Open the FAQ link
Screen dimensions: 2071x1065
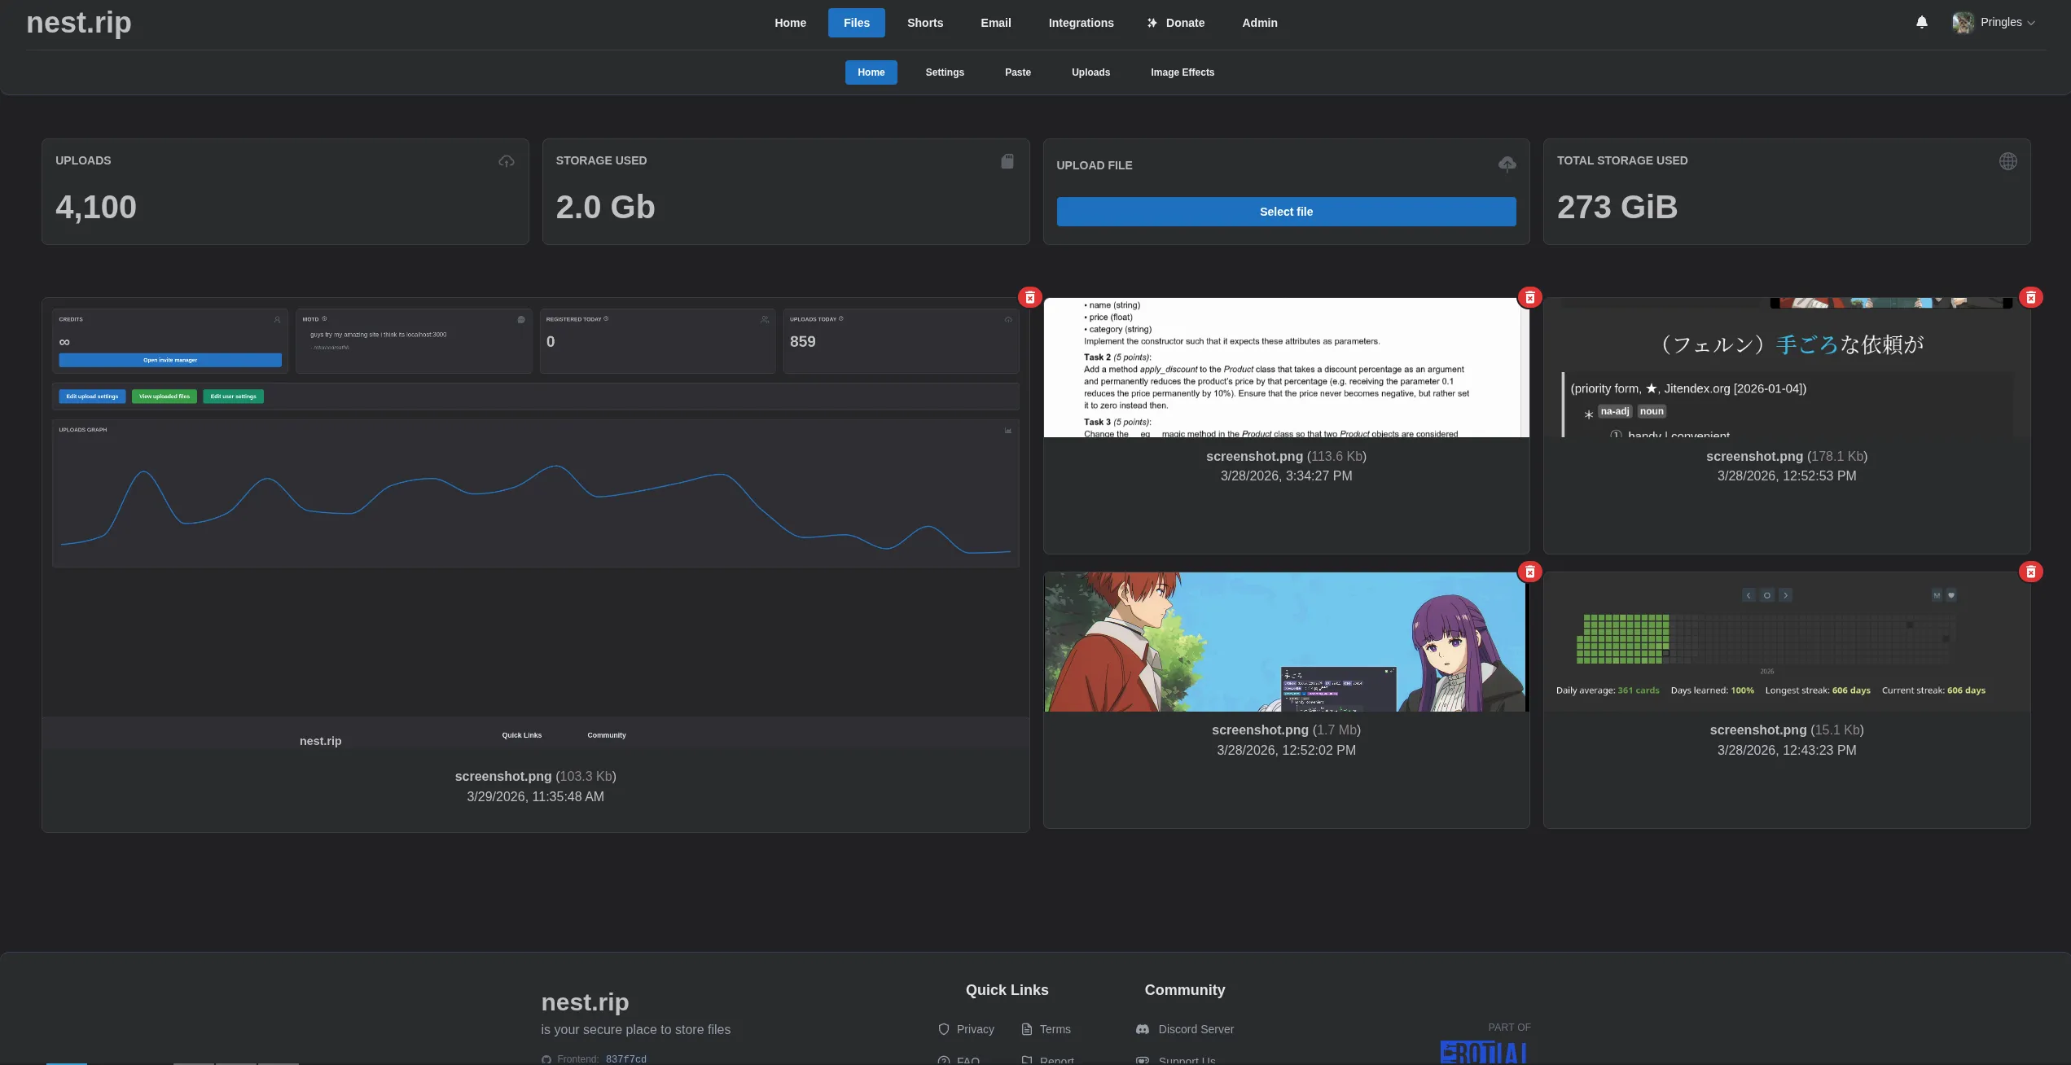point(967,1060)
